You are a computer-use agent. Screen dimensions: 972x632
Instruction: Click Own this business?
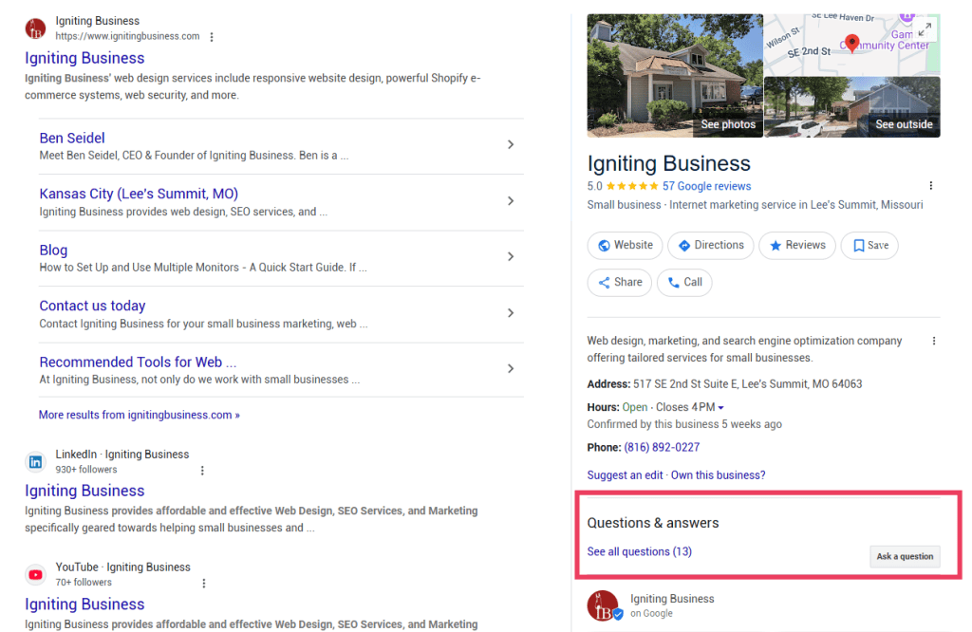(718, 475)
